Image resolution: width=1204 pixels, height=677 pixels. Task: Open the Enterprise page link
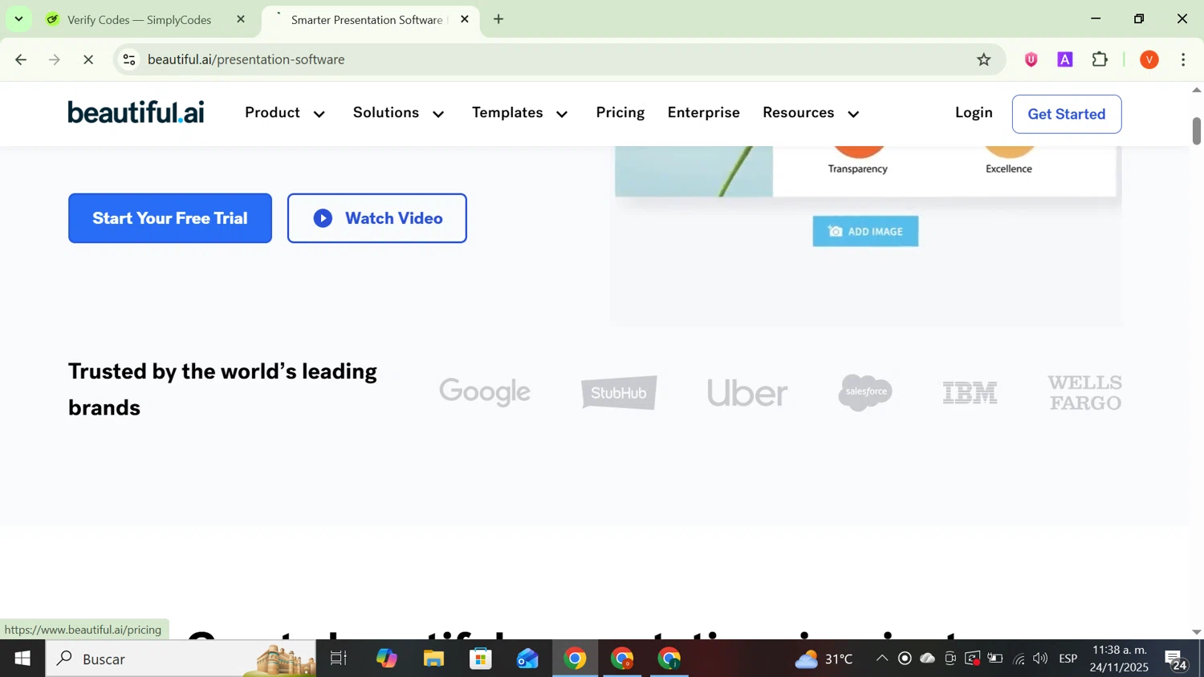coord(703,112)
